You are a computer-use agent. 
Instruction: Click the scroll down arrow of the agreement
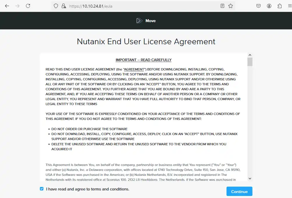(x=250, y=178)
